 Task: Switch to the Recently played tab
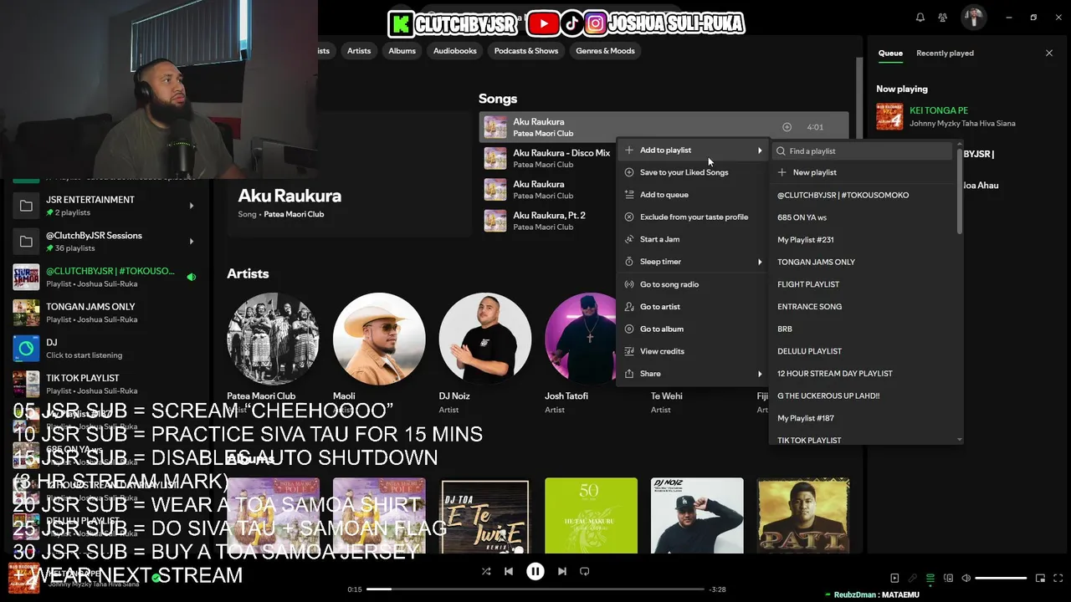(x=945, y=53)
